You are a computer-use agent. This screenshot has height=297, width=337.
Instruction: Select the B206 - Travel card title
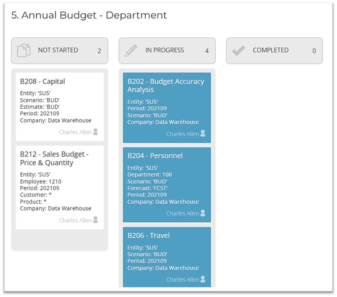148,235
